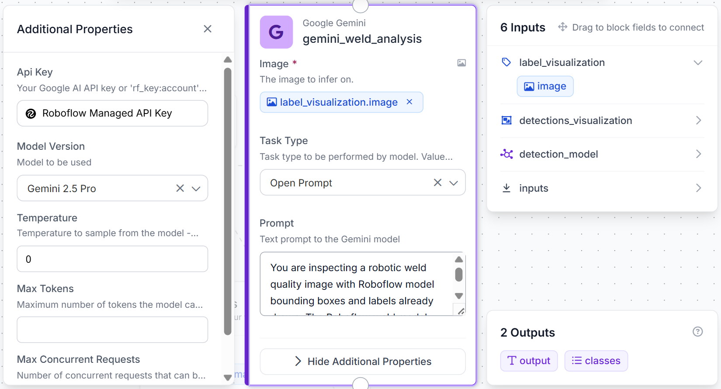
Task: Click the detections_visualization icon
Action: [506, 120]
